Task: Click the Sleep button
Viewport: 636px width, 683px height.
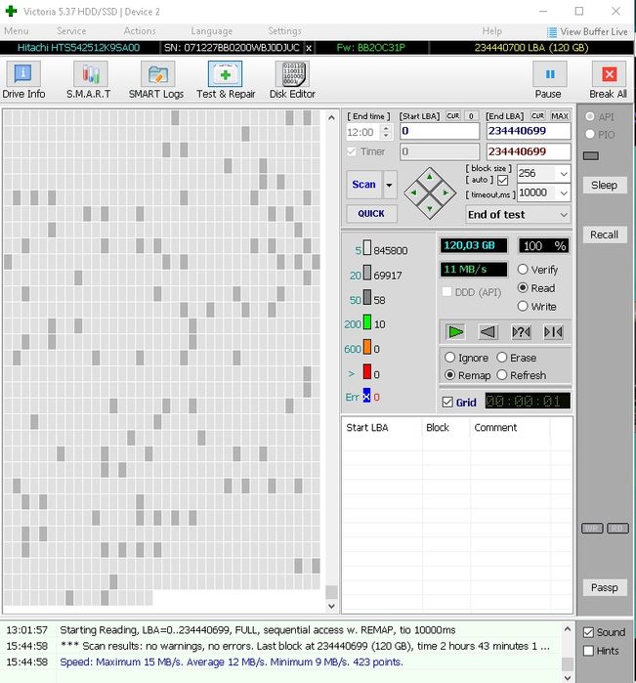Action: coord(605,185)
